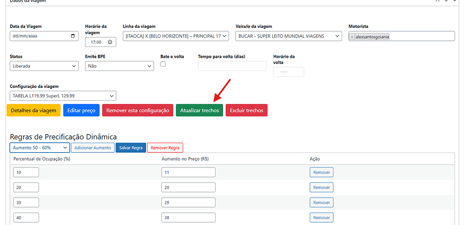Open the calendar picker in Data da Viagem
The image size is (466, 225).
[x=74, y=36]
